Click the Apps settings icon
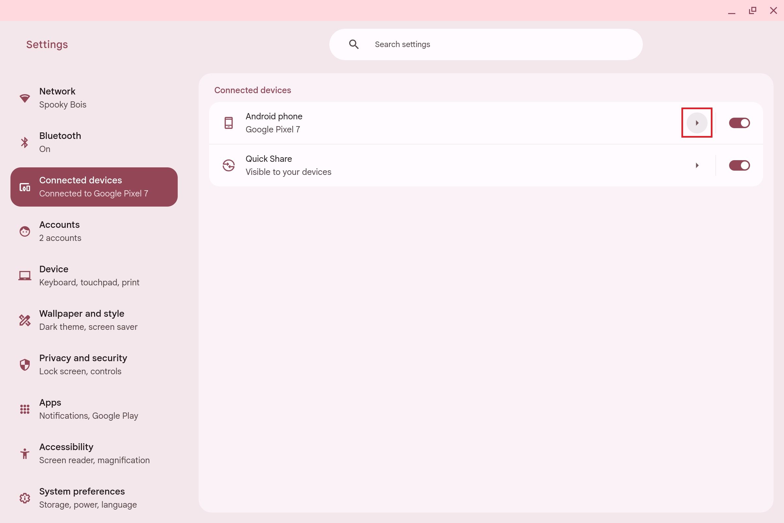784x523 pixels. 24,409
